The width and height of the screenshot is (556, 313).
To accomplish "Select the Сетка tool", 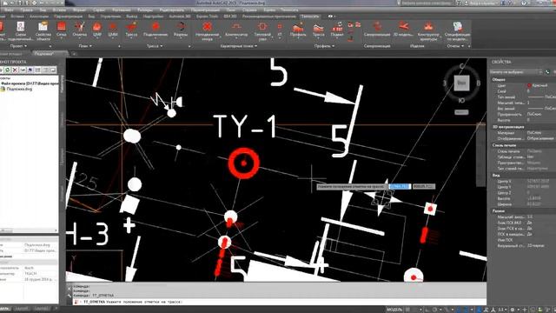I will 62,29.
